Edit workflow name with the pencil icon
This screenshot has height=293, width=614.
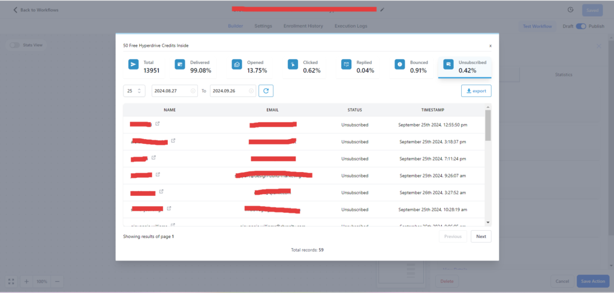coord(382,10)
